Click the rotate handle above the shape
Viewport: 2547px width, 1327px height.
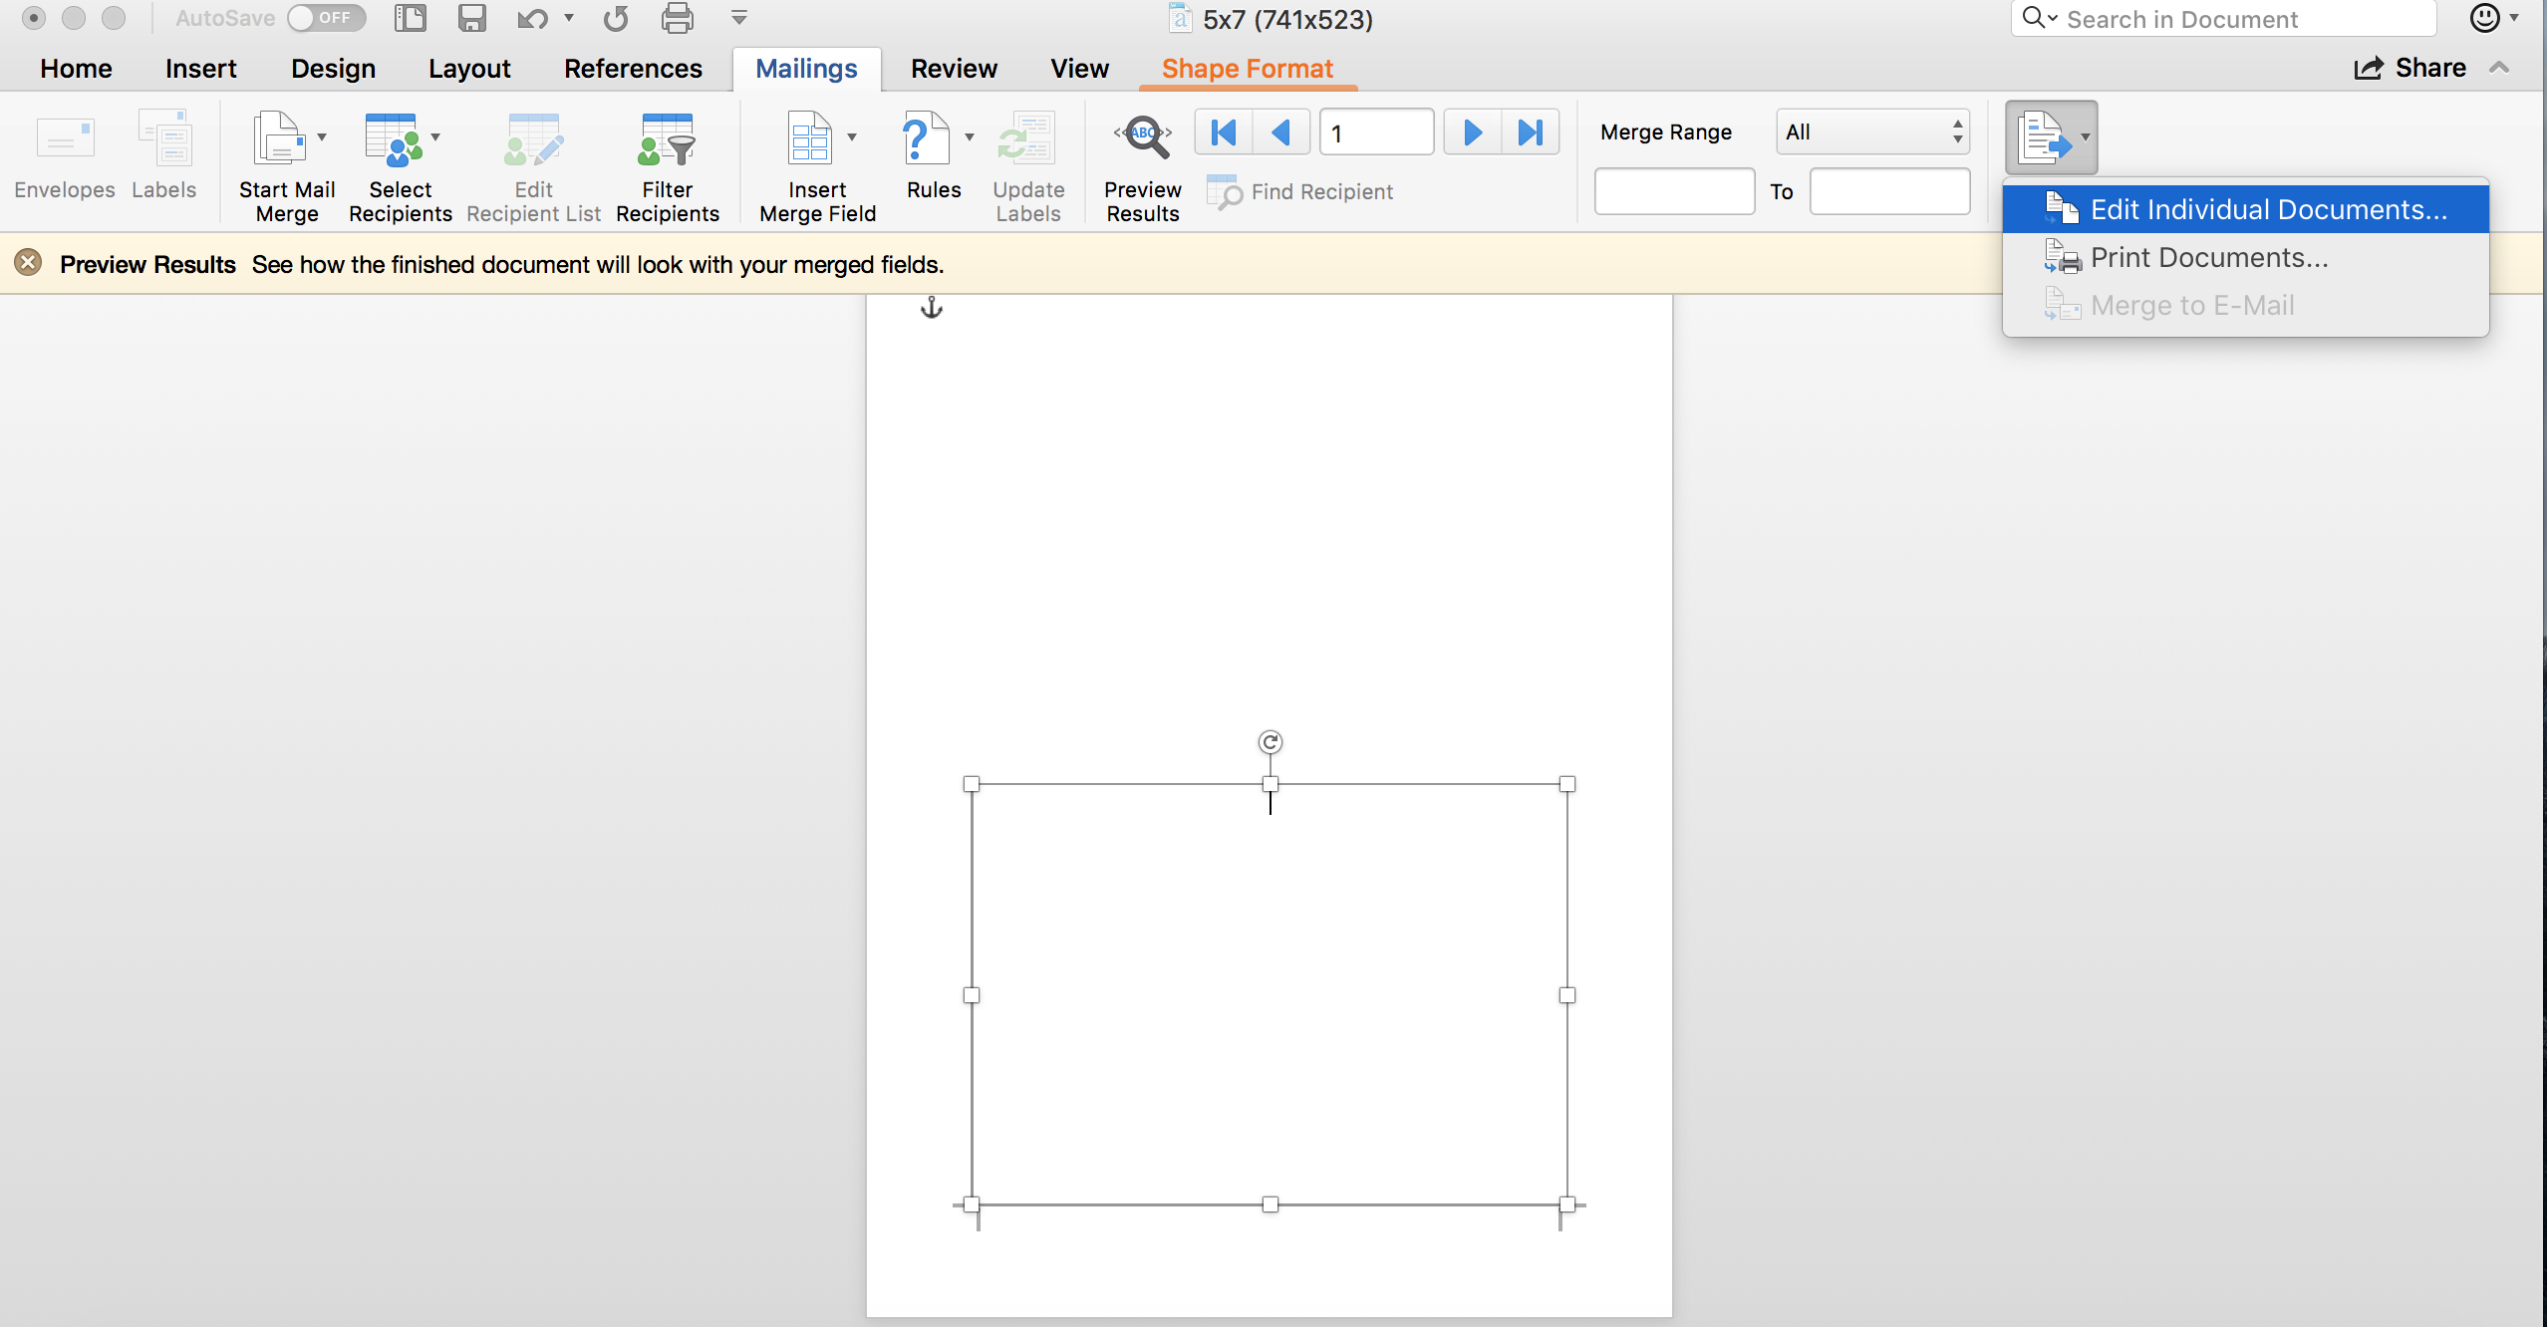click(x=1270, y=742)
